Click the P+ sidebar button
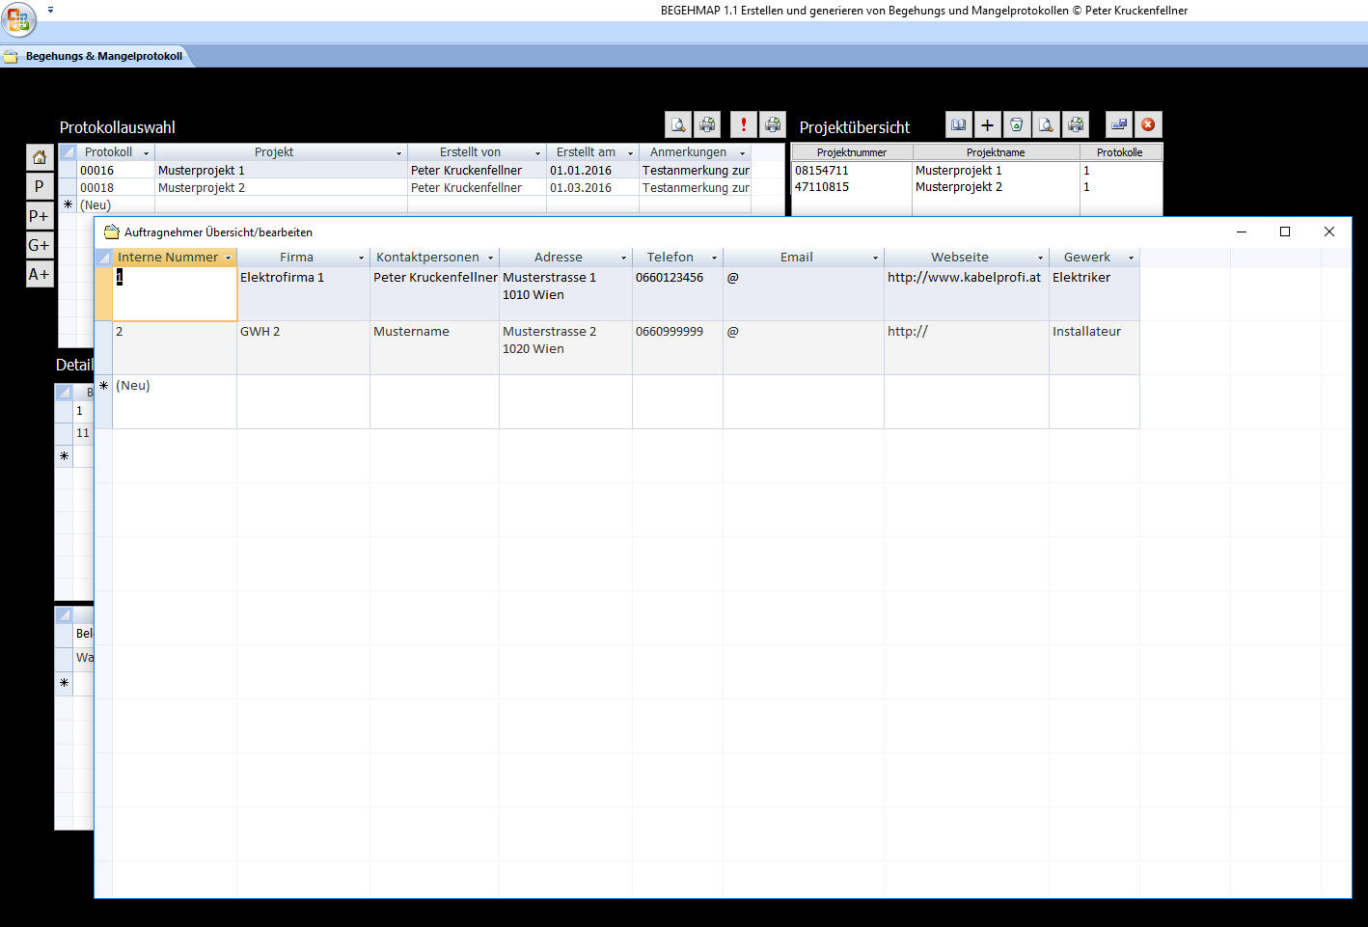 39,215
